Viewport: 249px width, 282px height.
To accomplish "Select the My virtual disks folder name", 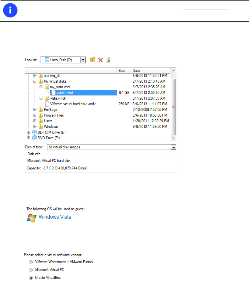I will click(55, 81).
